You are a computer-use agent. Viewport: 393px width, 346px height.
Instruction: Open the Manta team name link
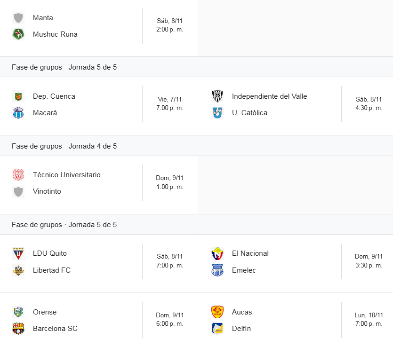point(43,18)
